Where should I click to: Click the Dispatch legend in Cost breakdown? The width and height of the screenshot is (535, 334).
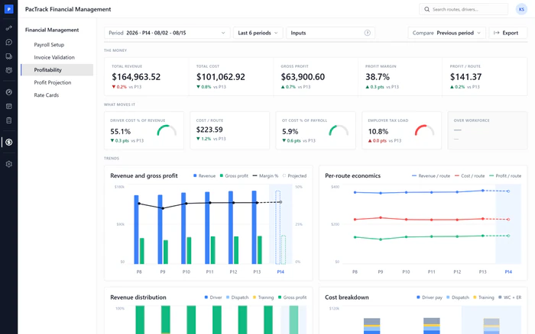click(458, 297)
